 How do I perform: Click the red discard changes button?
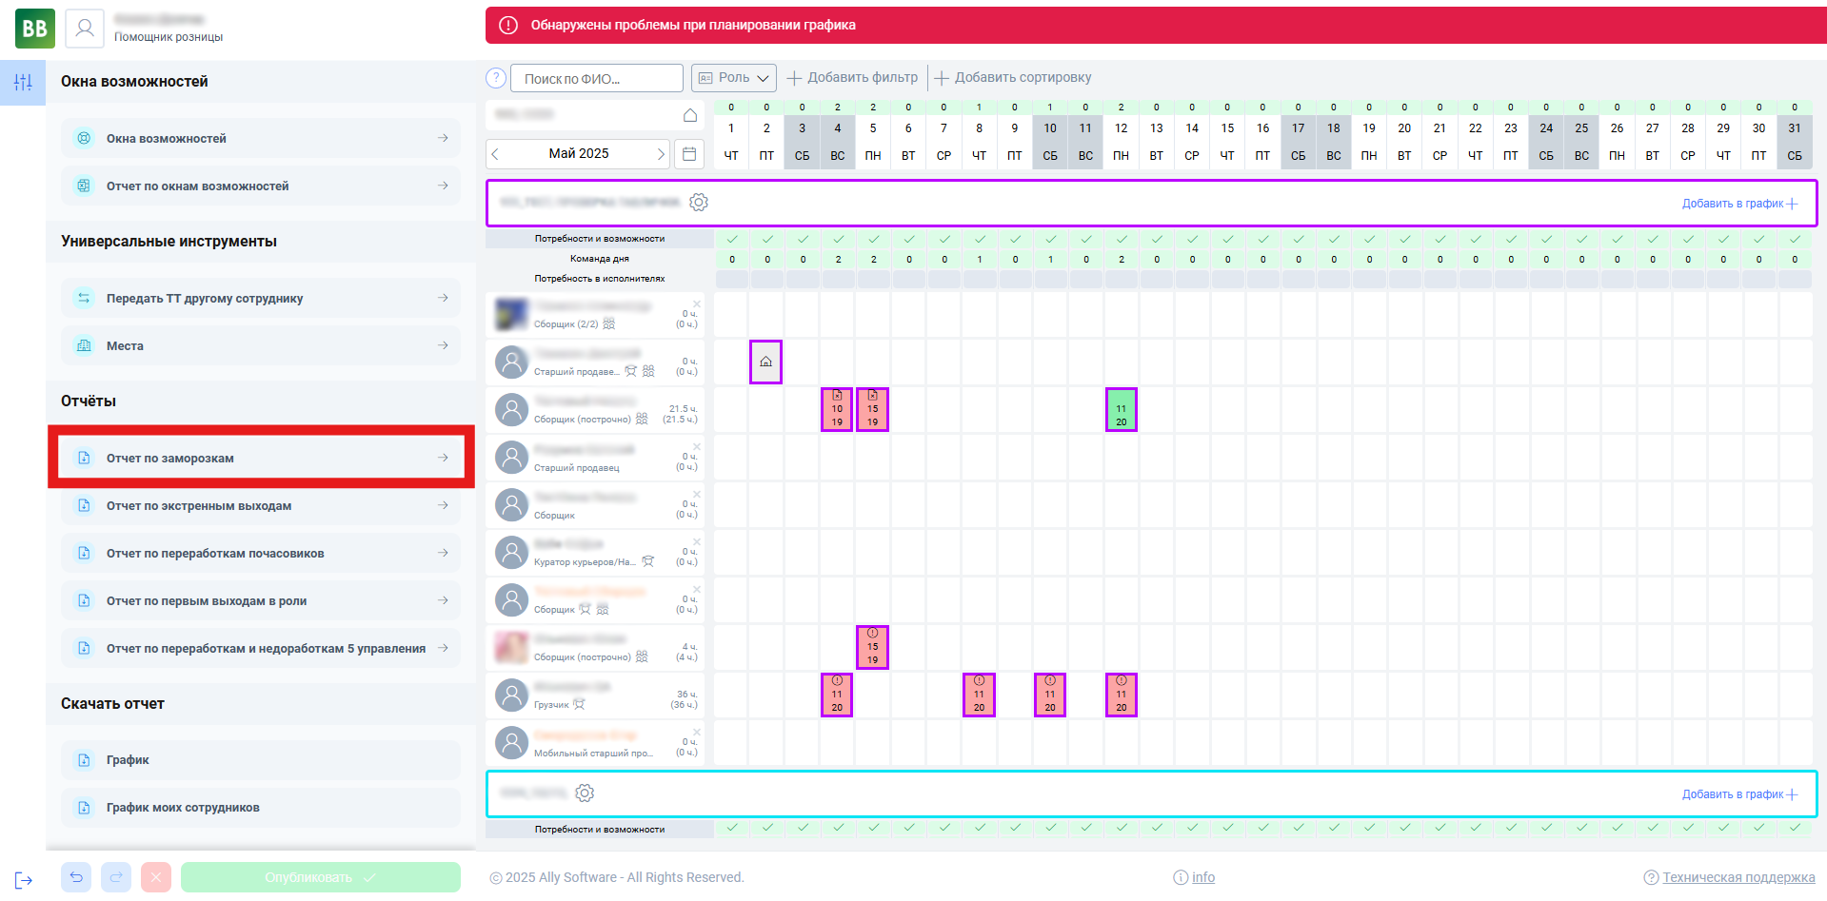156,877
